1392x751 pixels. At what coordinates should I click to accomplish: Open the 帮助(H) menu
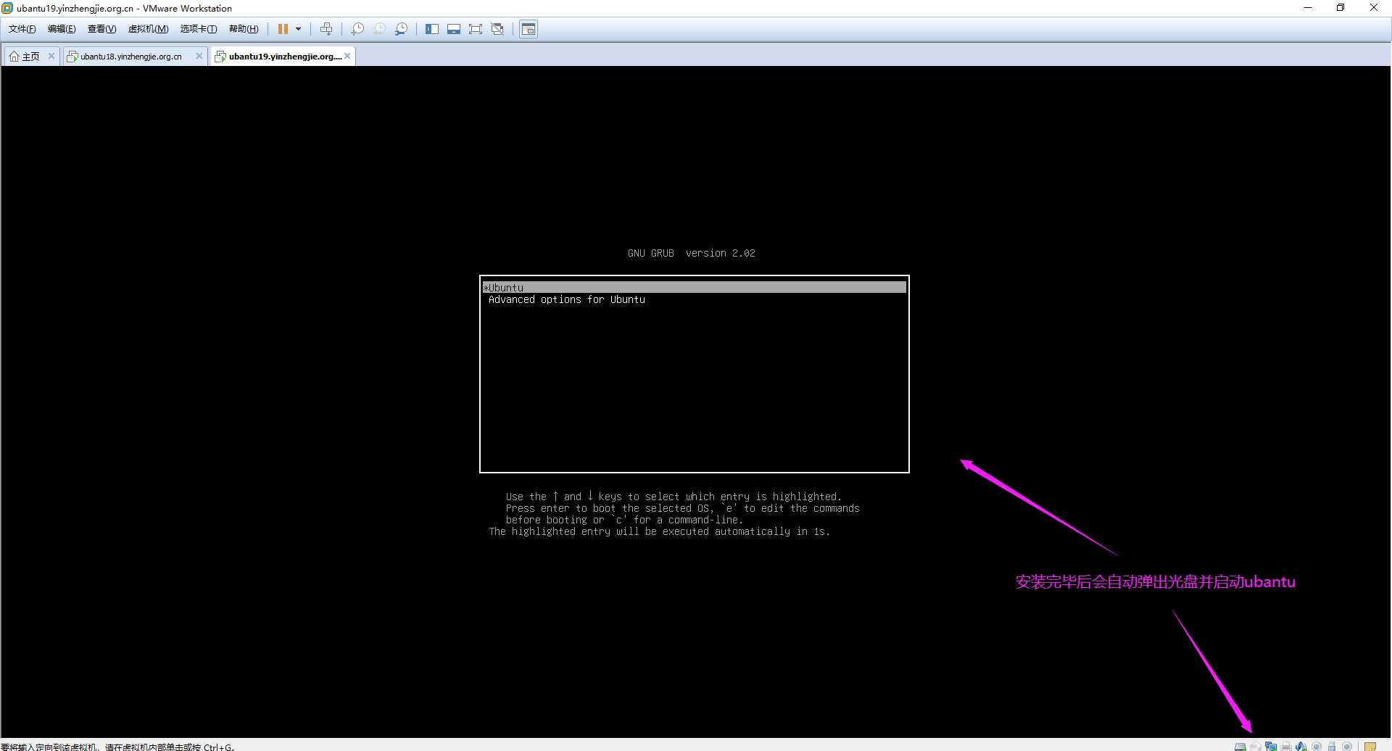pos(244,29)
